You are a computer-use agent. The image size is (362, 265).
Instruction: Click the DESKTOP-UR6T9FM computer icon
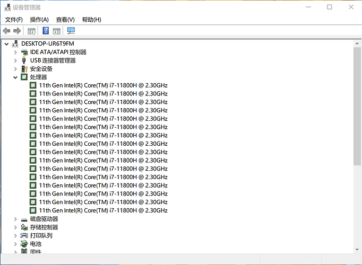15,43
